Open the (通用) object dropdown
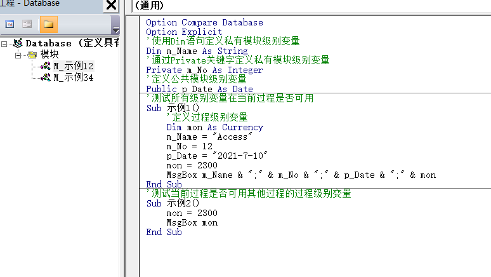Screen dimensions: 491x277 (311, 6)
